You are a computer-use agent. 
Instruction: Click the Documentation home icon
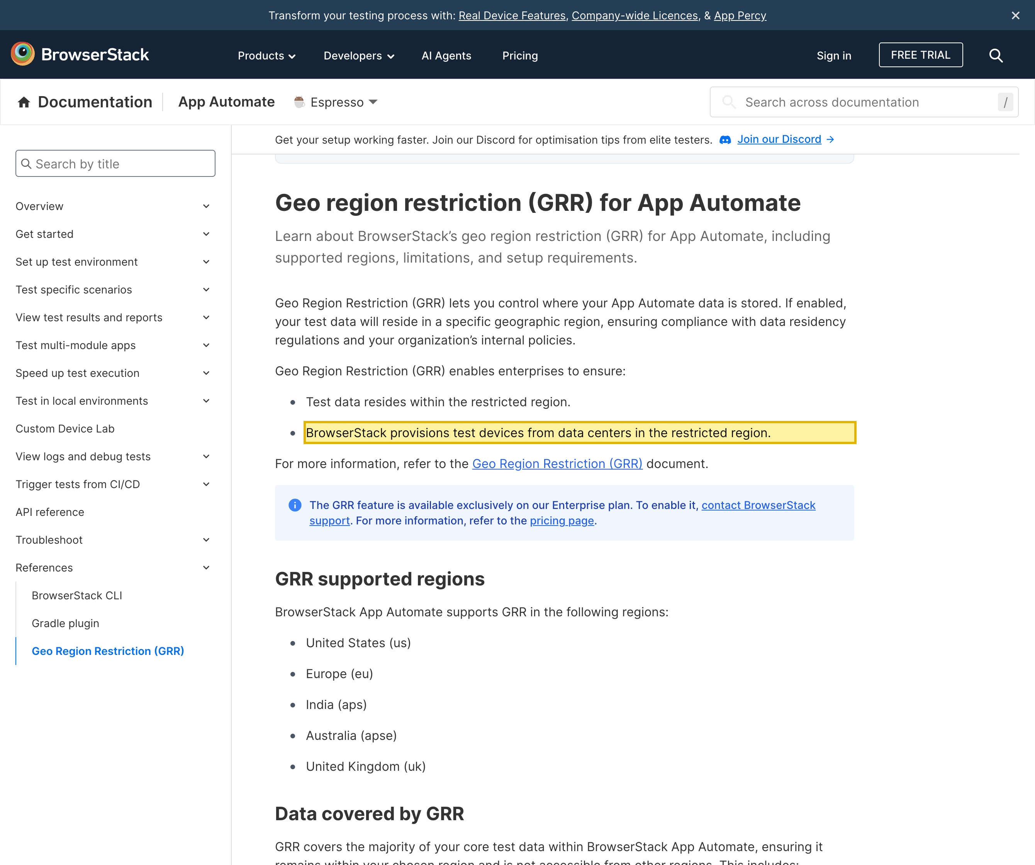(24, 102)
